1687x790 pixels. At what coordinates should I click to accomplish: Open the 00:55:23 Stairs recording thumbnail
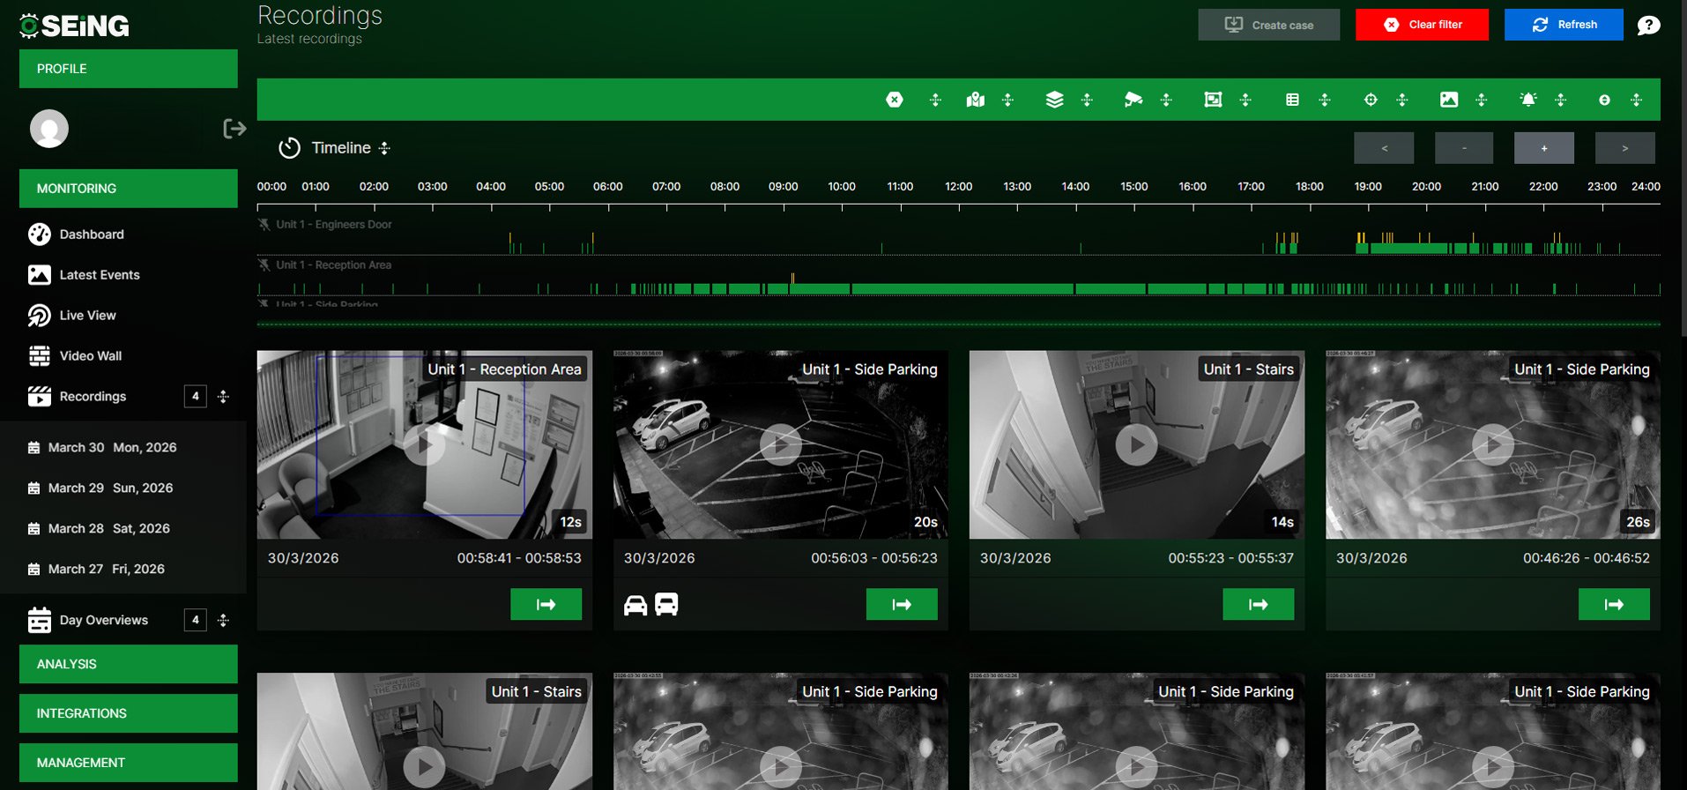(x=1137, y=445)
